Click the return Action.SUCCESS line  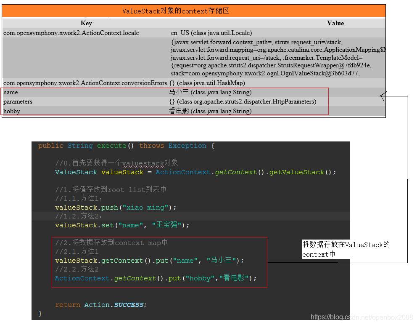[101, 305]
